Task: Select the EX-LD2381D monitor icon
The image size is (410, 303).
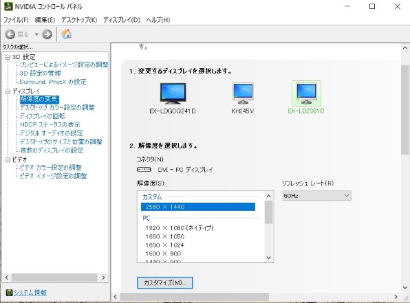Action: 306,93
